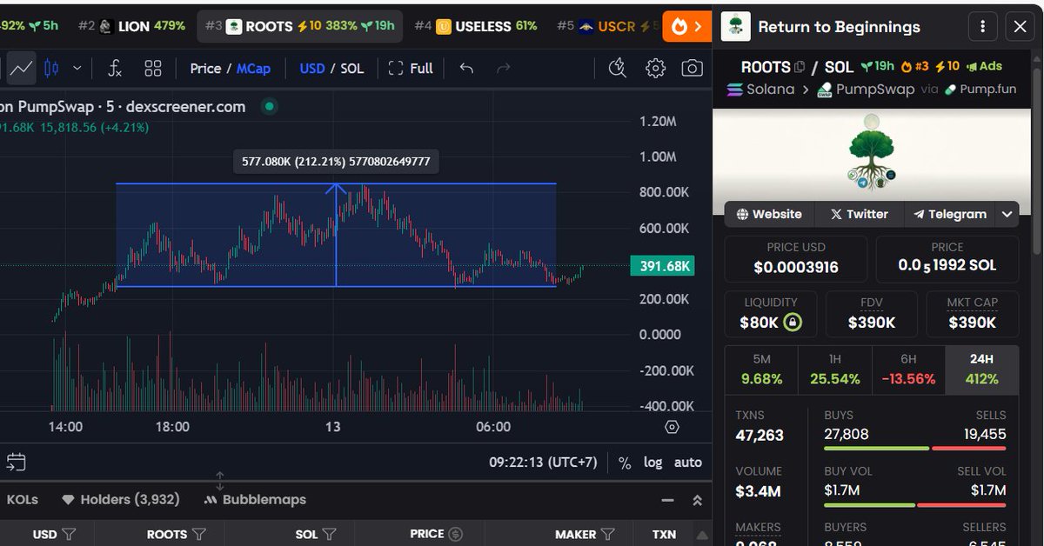Open the Bubblemaps tab
The width and height of the screenshot is (1044, 546).
254,500
